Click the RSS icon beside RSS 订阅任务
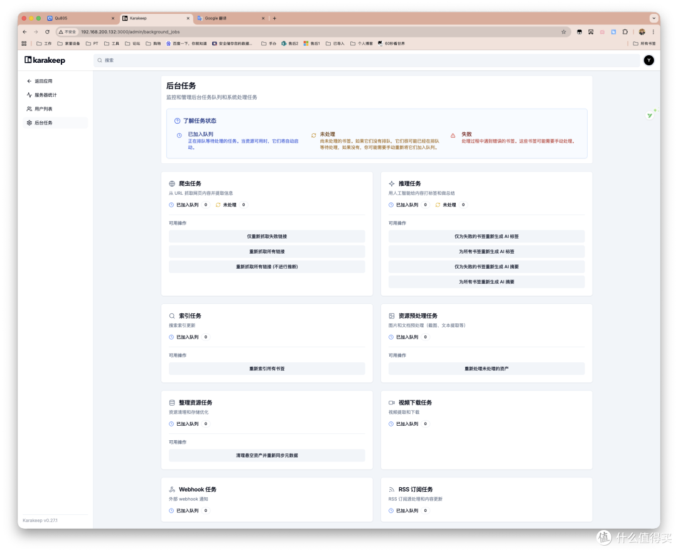Screen dimensions: 678x552 (x=391, y=489)
